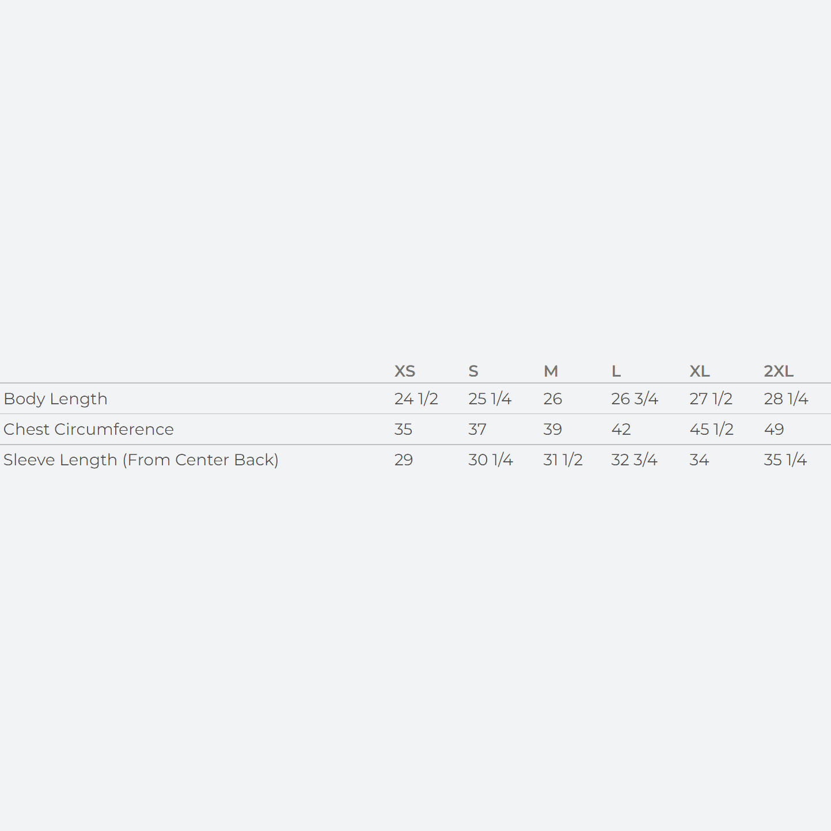Click Sleeve Length value 34 for XL
831x831 pixels.
[699, 460]
